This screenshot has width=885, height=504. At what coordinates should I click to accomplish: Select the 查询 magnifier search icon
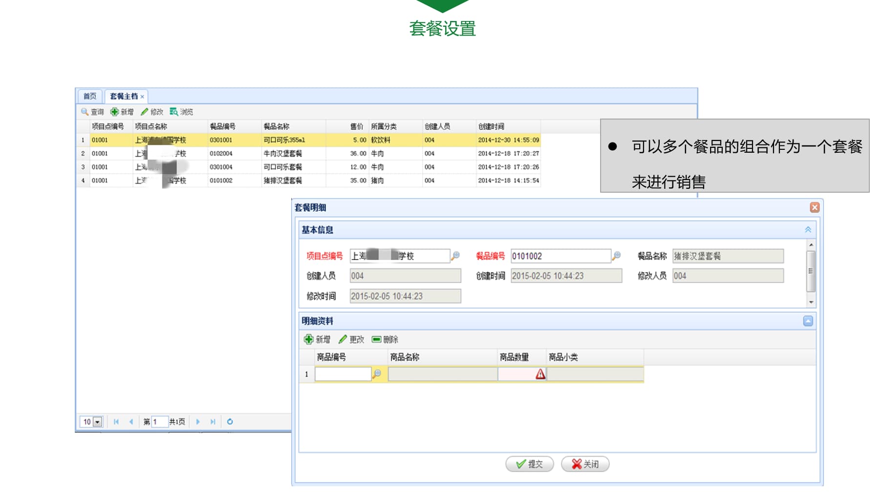pos(84,111)
